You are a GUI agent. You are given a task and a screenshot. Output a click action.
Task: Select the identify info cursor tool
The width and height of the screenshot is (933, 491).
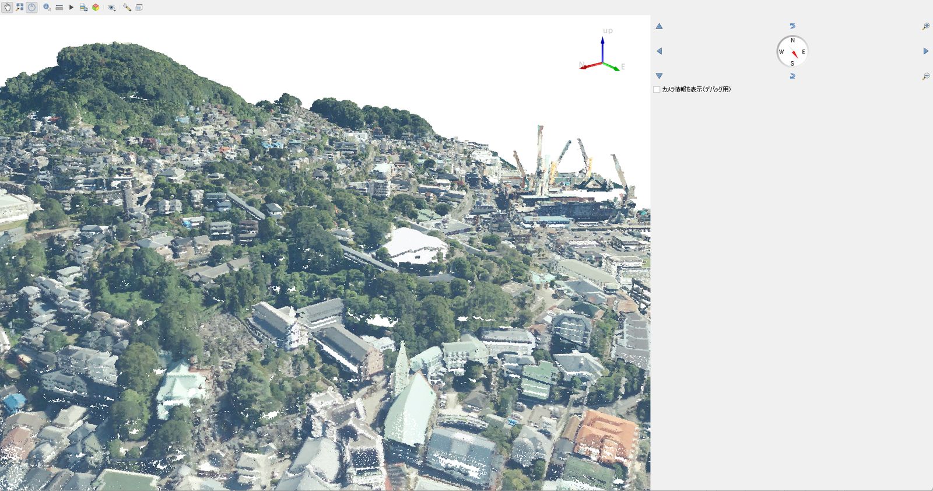tap(47, 8)
